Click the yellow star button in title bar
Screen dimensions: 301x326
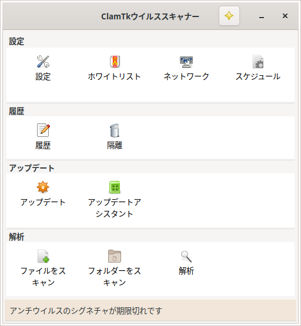point(229,16)
